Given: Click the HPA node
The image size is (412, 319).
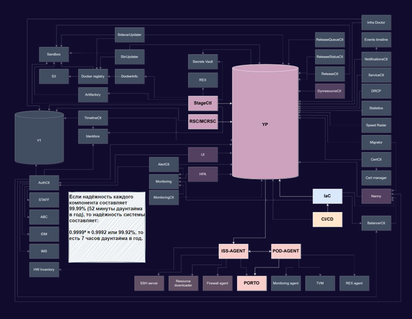Looking at the screenshot, I should [x=203, y=174].
